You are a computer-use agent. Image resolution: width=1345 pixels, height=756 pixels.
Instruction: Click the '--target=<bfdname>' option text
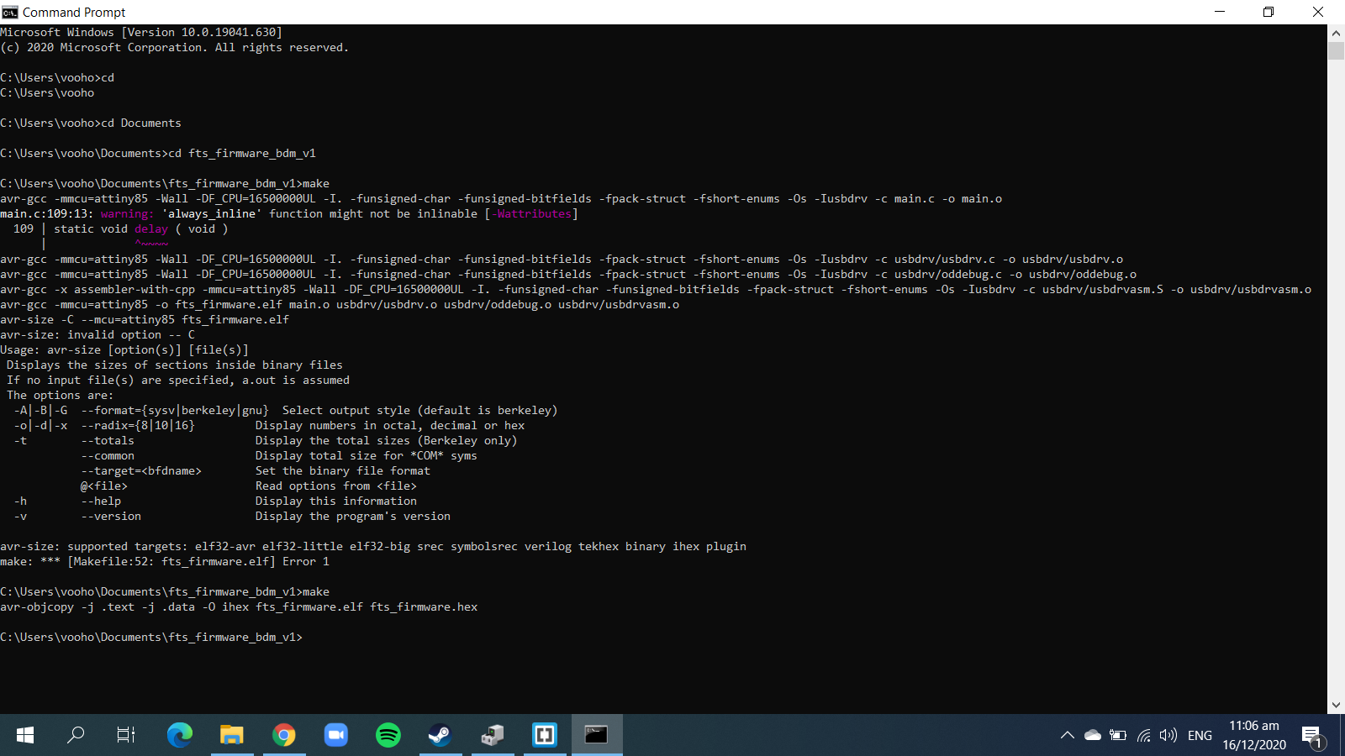[x=141, y=470]
